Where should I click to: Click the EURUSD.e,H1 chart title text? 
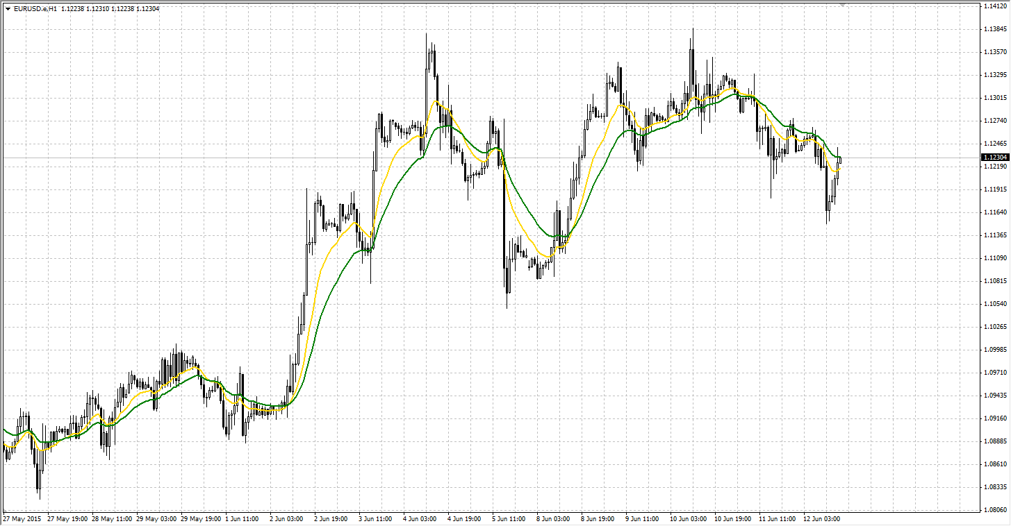[x=35, y=8]
